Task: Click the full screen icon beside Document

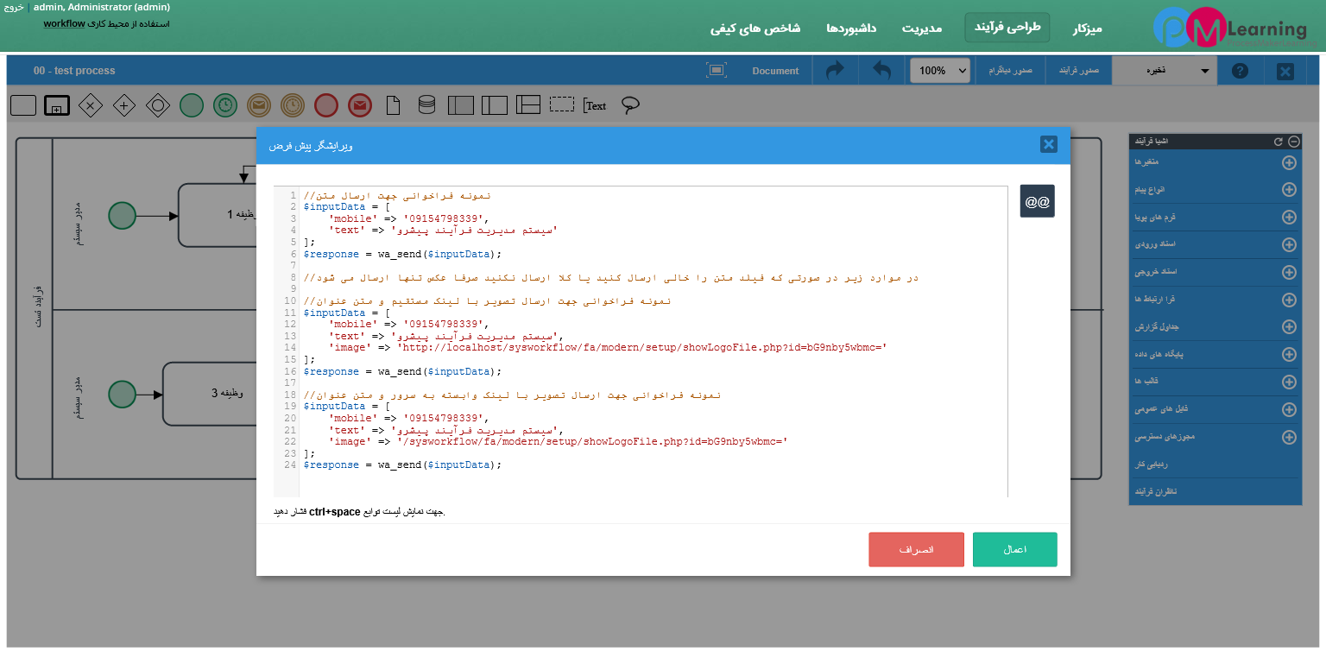Action: 716,71
